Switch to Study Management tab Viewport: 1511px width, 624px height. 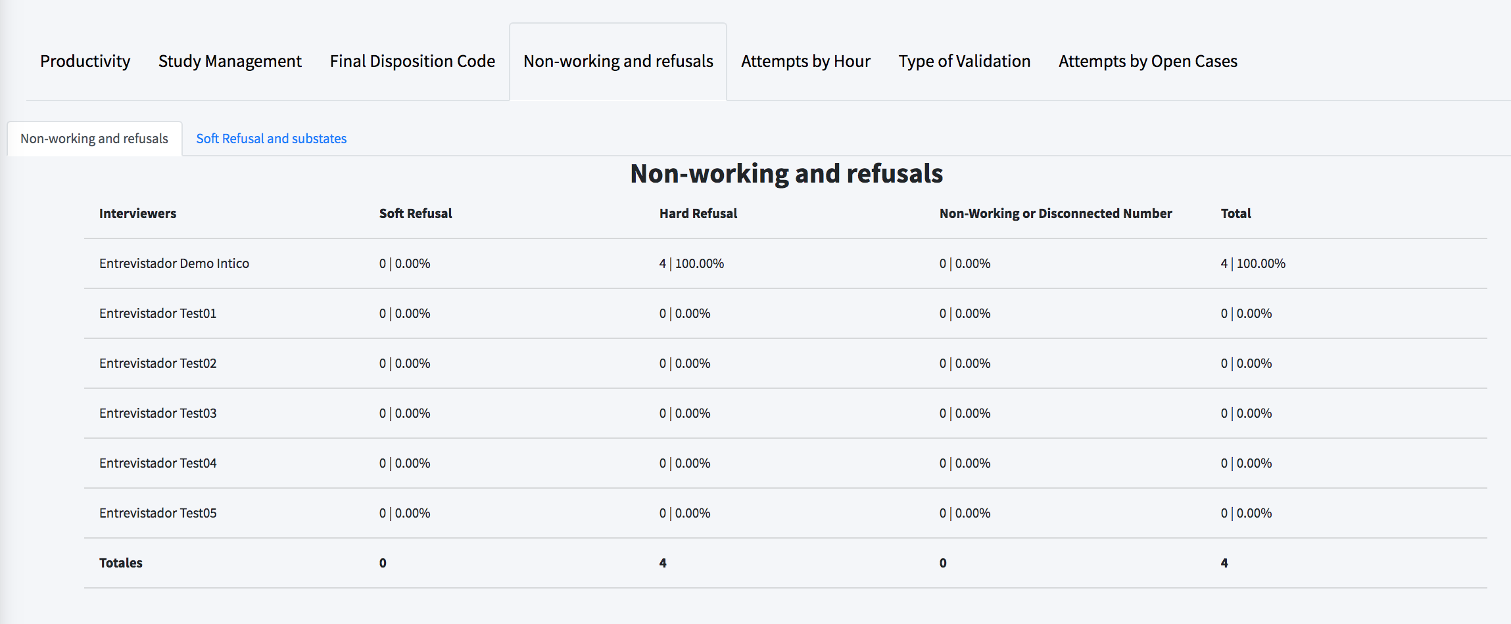[x=229, y=61]
